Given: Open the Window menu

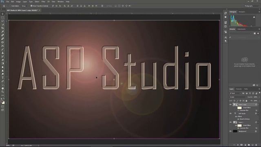Looking at the screenshot, I should pos(61,2).
